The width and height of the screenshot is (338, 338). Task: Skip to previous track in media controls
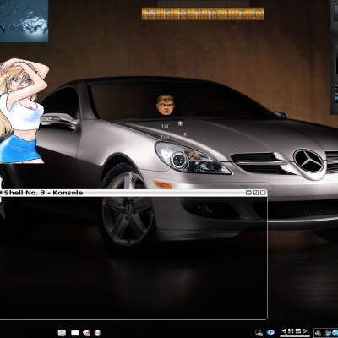click(283, 330)
